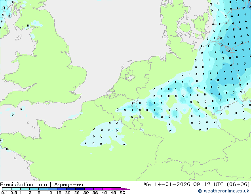Image resolution: width=251 pixels, height=194 pixels.
Task: Select the 1–2 mm legend color swatch
Action: 25,189
